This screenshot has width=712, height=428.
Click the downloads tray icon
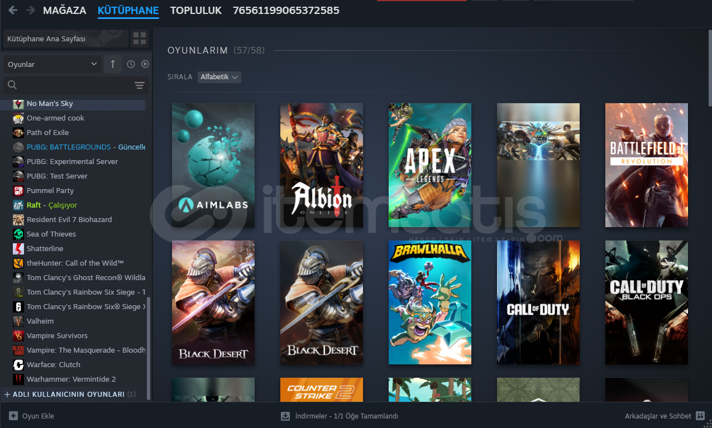tap(285, 416)
